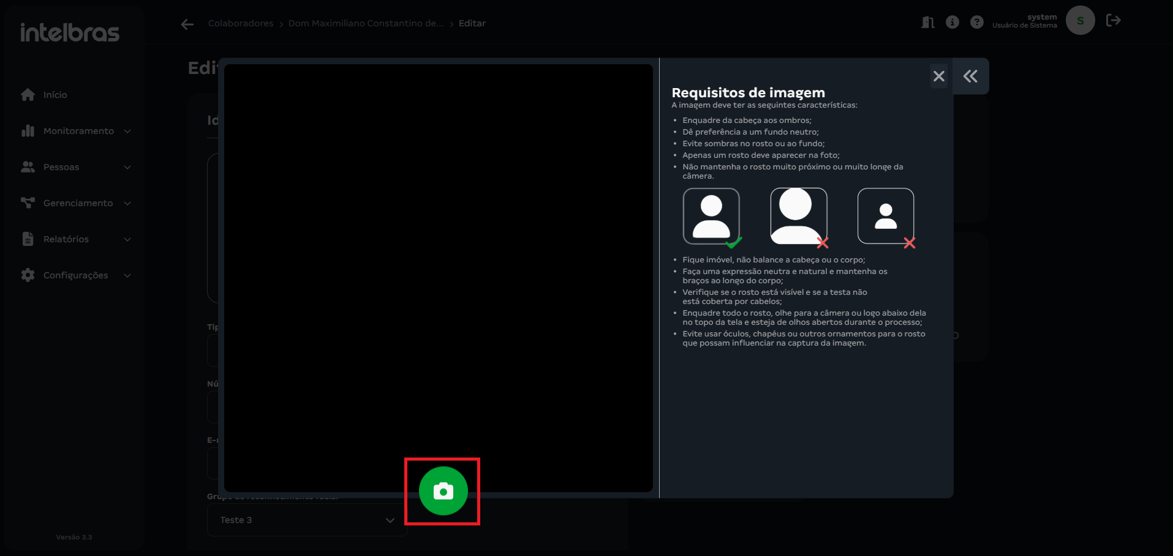Expand the Gerenciamento sidebar section
The image size is (1173, 556).
click(x=78, y=203)
